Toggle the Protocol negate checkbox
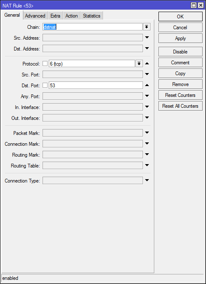206x284 pixels. click(x=45, y=63)
